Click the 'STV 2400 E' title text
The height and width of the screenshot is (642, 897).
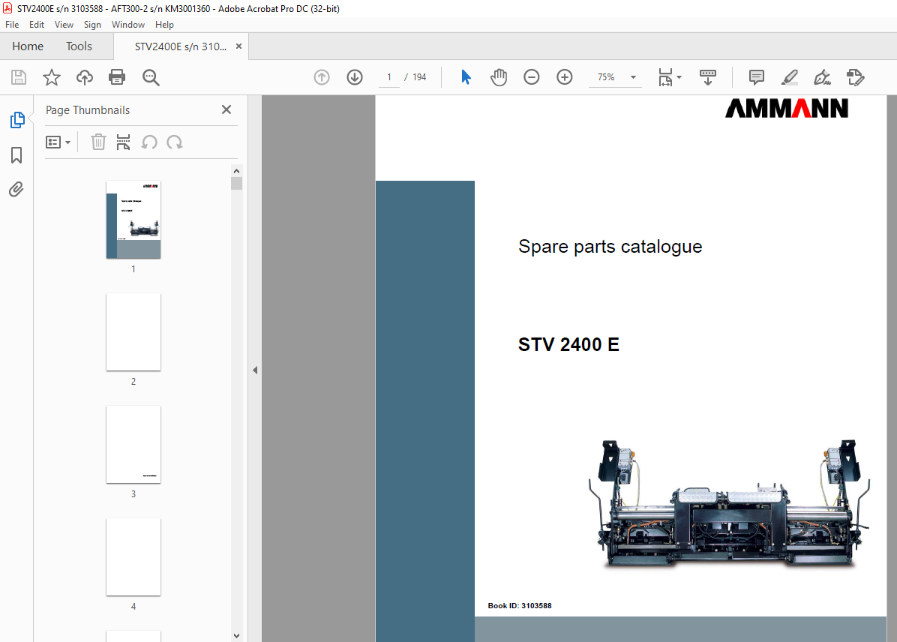coord(568,344)
